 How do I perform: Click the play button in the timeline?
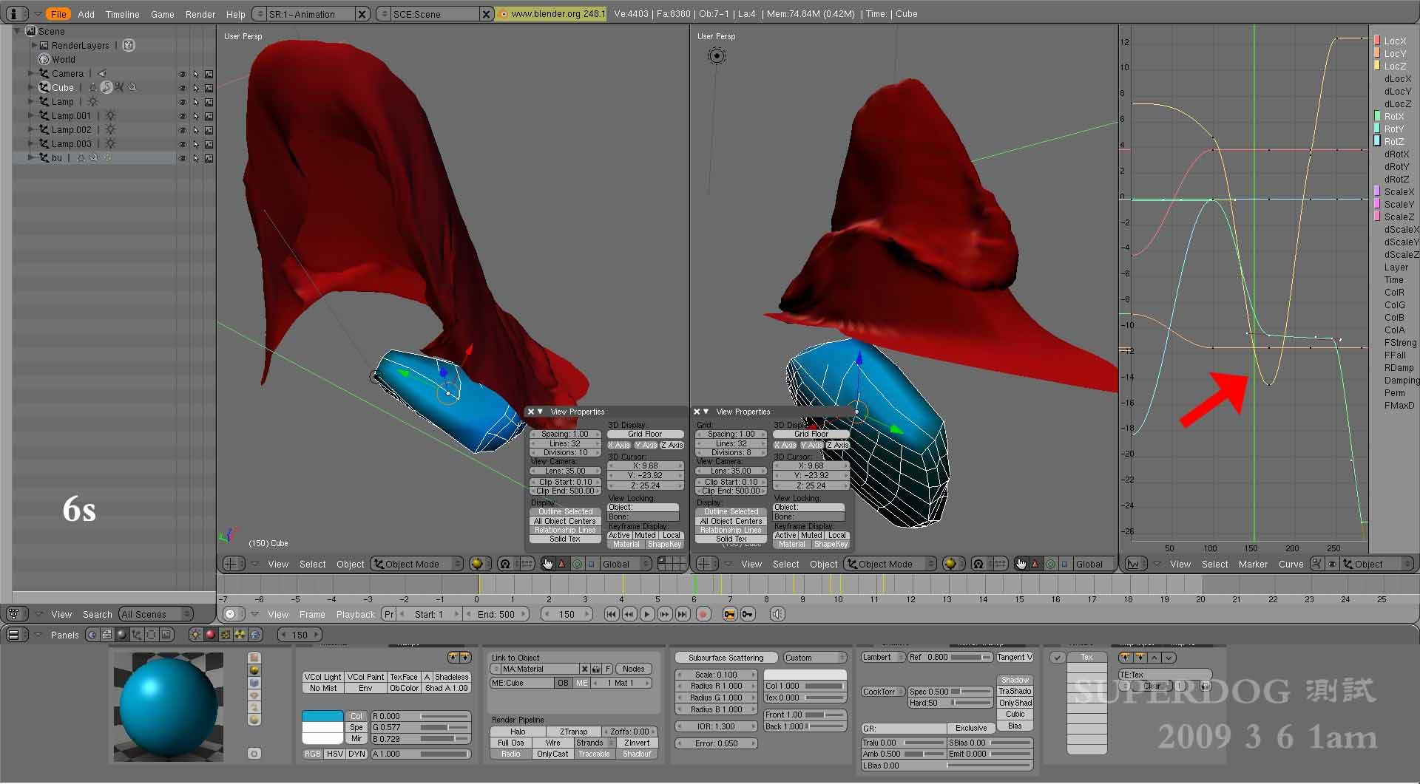tap(647, 614)
